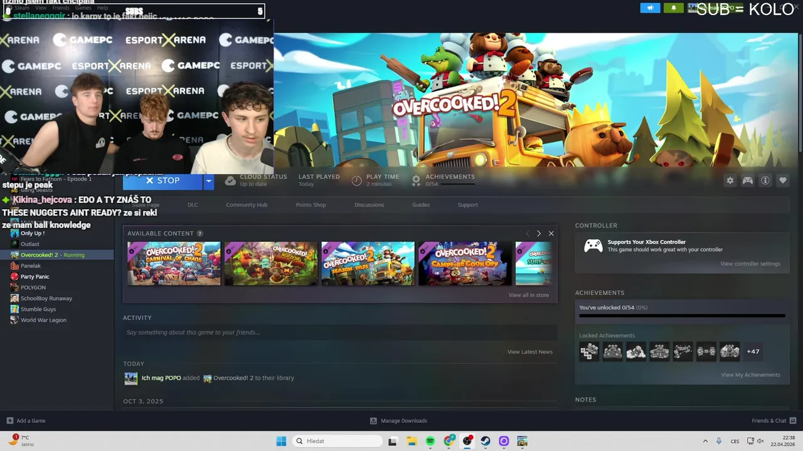
Task: Open the View controller settings link
Action: coord(750,264)
